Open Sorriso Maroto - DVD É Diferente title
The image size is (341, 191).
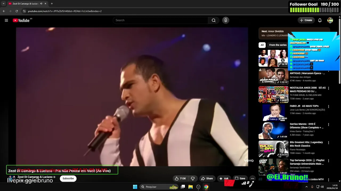pos(307,126)
